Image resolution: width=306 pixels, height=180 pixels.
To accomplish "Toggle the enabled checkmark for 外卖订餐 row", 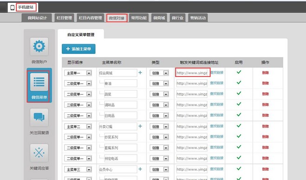I will (x=239, y=126).
